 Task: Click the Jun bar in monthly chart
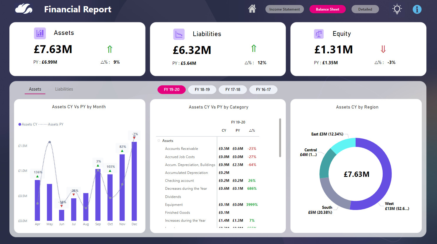(61, 215)
